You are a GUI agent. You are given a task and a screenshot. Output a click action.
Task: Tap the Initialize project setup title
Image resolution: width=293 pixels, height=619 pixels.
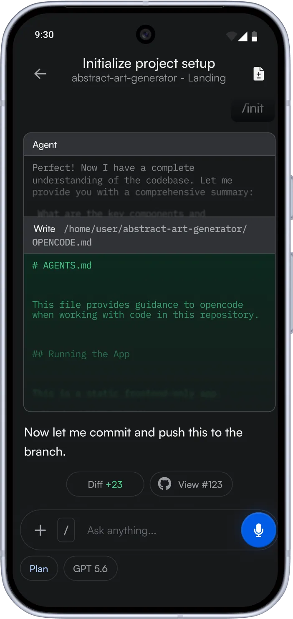149,64
